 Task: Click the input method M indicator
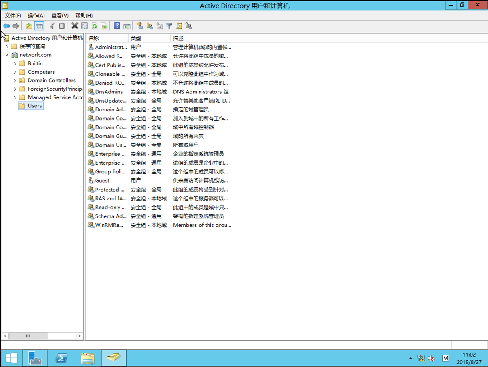[x=446, y=358]
